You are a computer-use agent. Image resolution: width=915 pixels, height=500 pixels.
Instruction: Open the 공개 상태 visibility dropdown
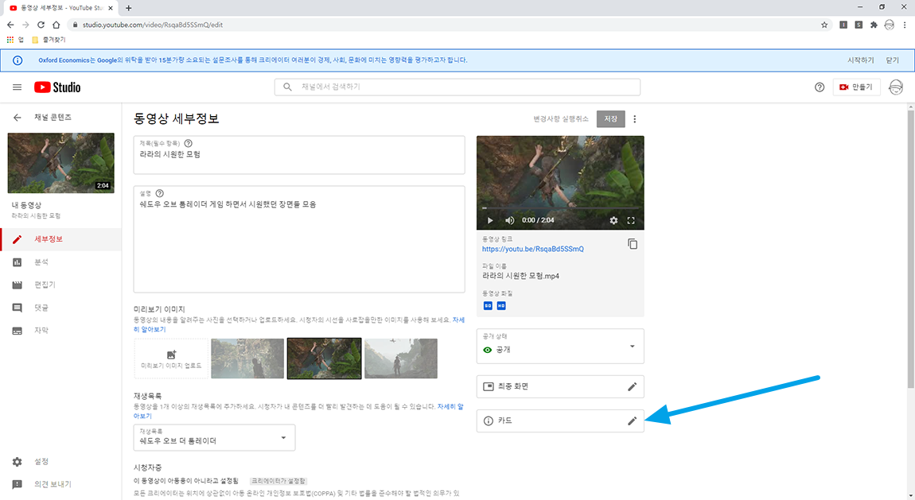click(x=560, y=346)
